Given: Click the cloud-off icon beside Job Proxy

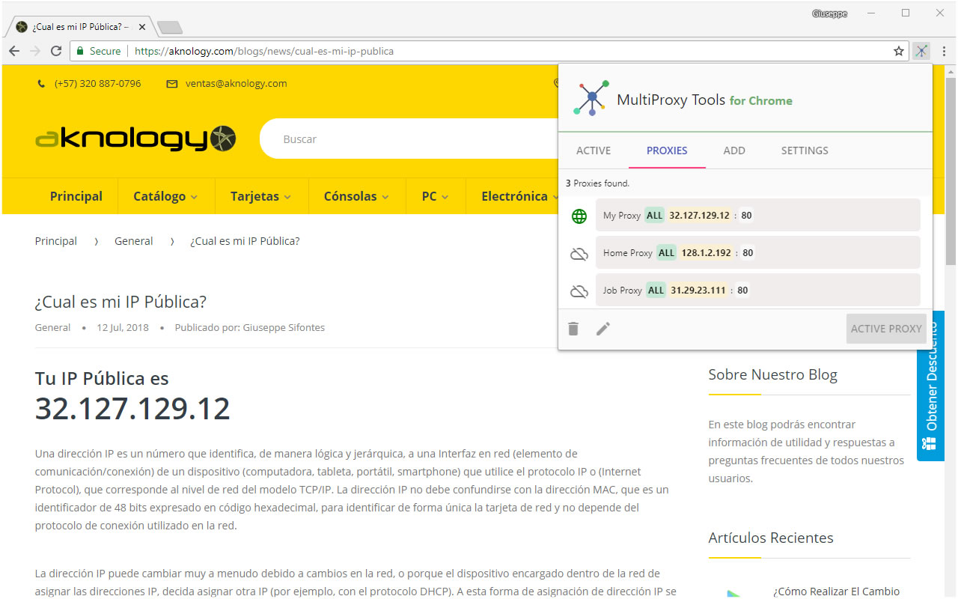Looking at the screenshot, I should click(x=579, y=291).
